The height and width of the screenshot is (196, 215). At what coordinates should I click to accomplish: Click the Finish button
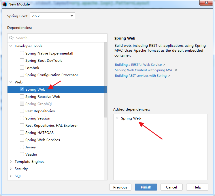[146, 187]
